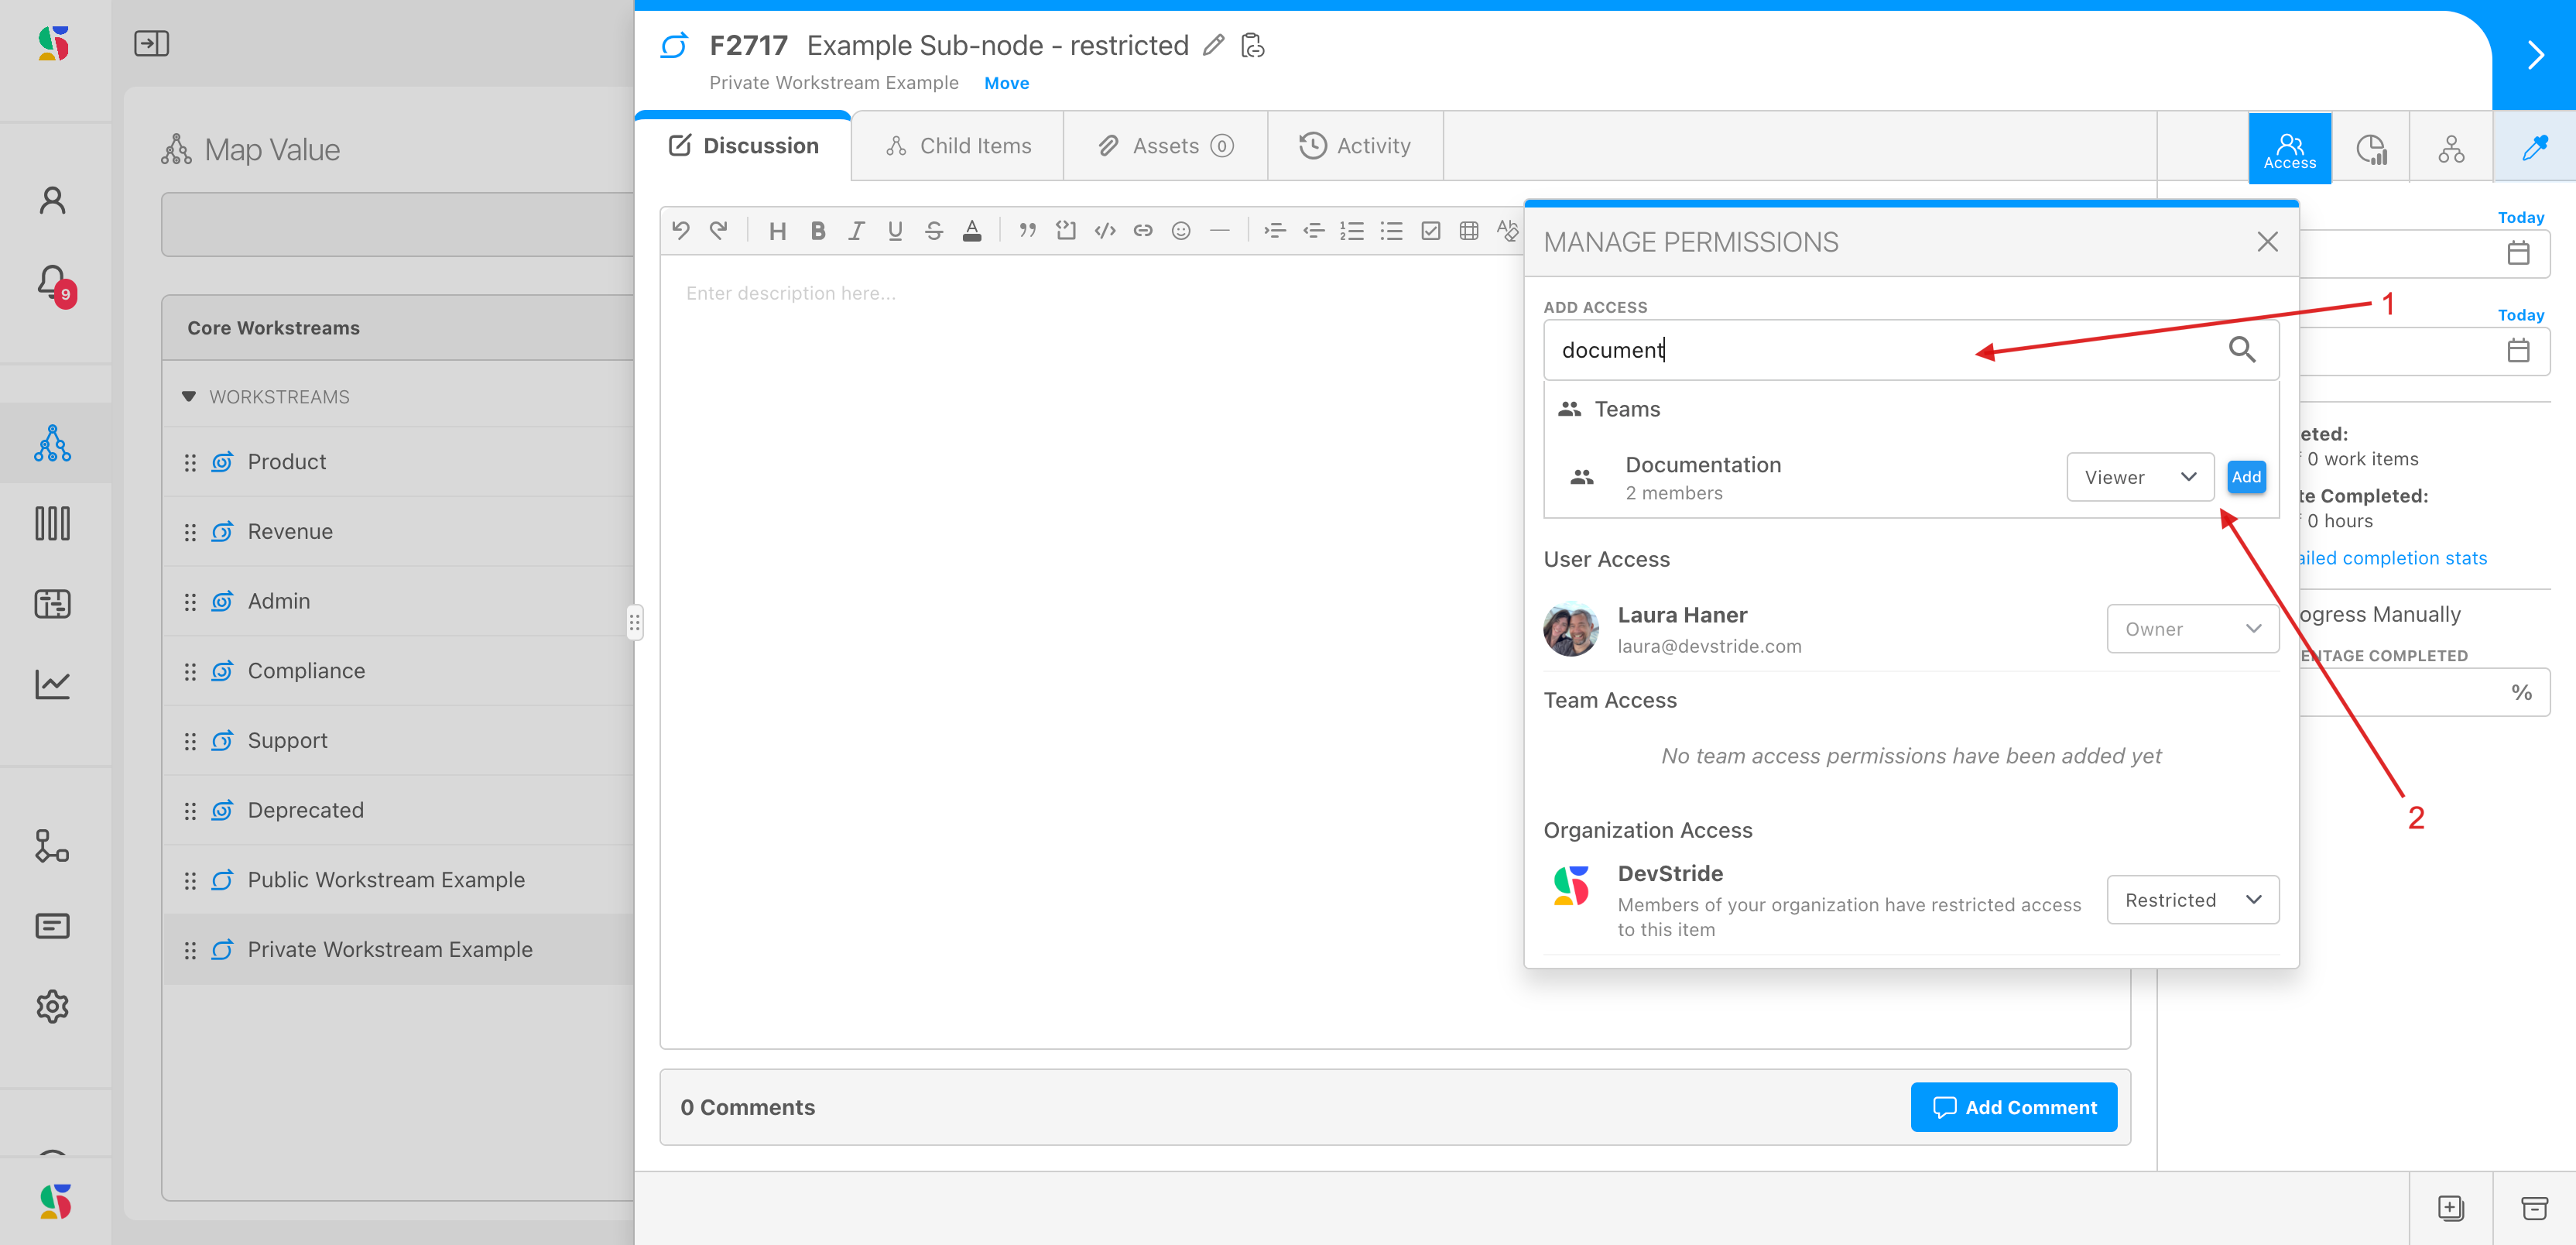
Task: Click the text color toolbar icon
Action: [x=972, y=231]
